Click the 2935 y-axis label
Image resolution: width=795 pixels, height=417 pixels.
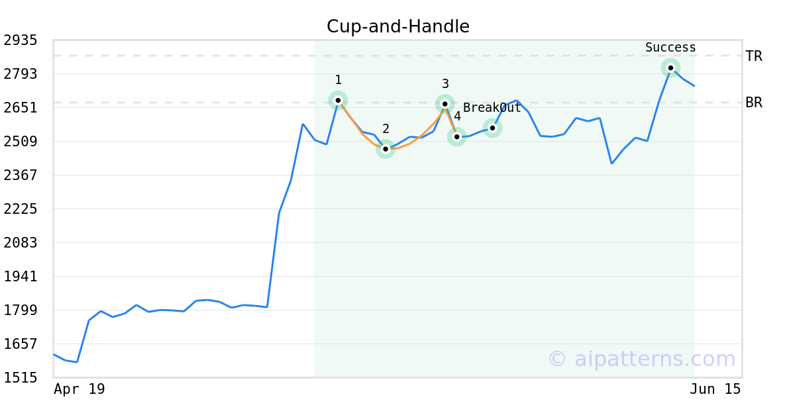point(21,40)
